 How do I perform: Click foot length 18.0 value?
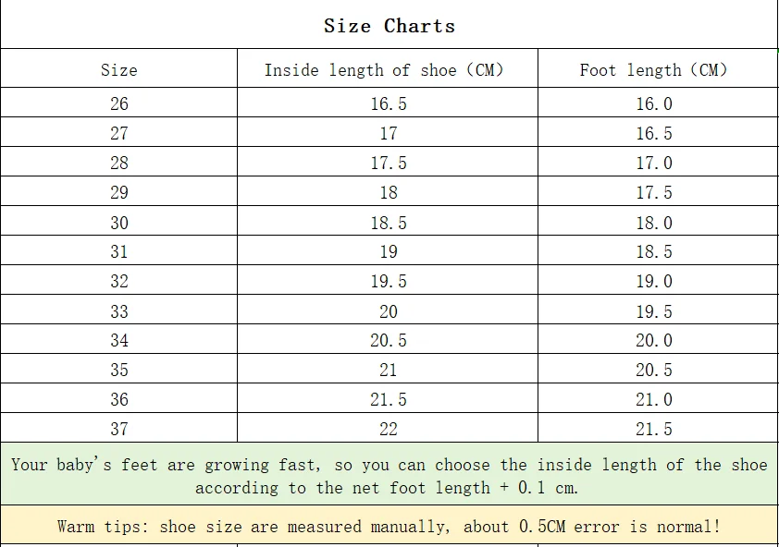(654, 223)
